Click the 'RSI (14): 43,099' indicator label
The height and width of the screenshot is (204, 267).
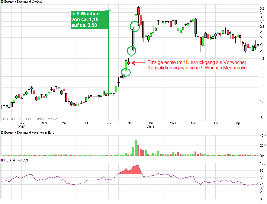tap(16, 160)
